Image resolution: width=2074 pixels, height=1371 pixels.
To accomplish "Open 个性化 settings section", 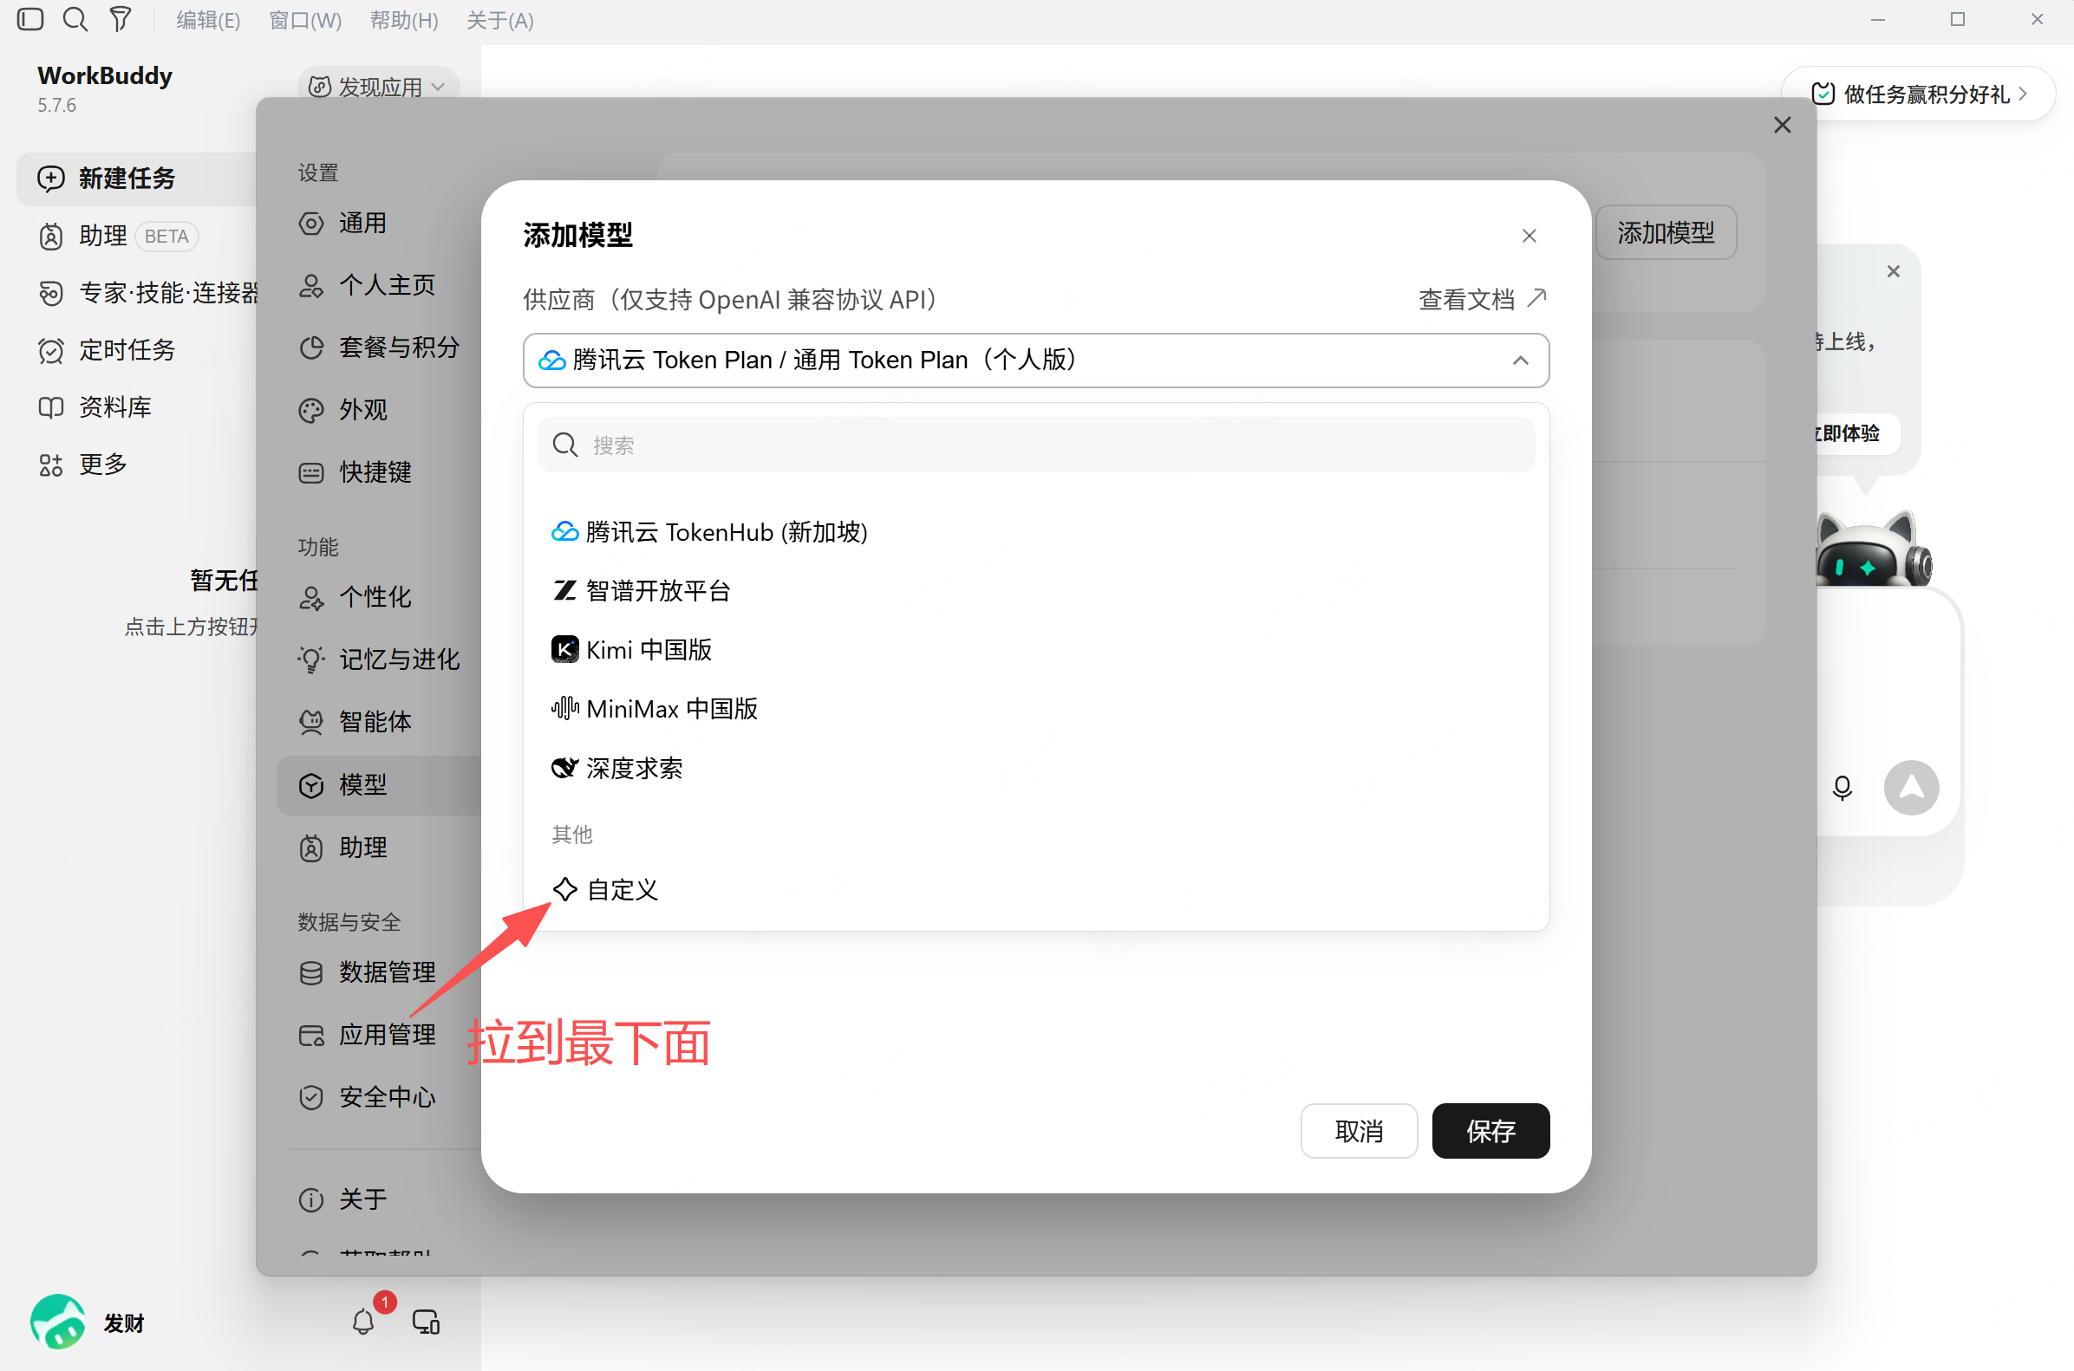I will (x=379, y=598).
